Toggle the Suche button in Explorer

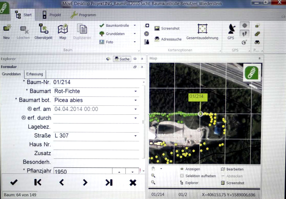coord(122,59)
